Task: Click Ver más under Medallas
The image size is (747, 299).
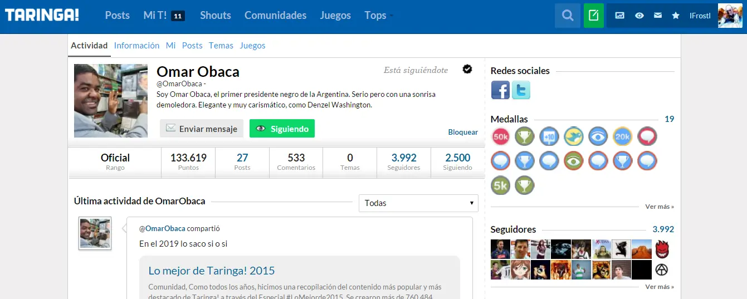Action: [x=660, y=207]
